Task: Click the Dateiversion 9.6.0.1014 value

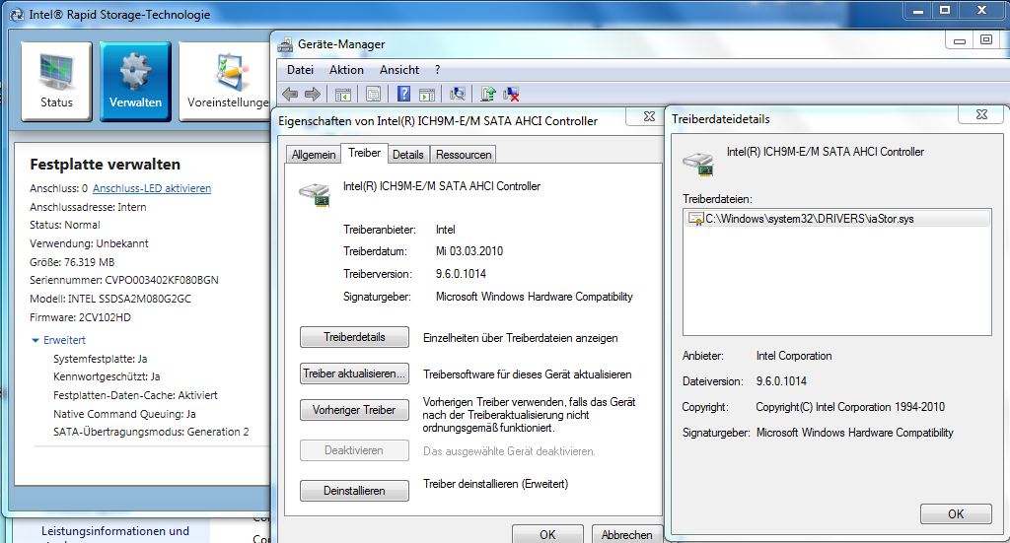Action: pyautogui.click(x=781, y=380)
